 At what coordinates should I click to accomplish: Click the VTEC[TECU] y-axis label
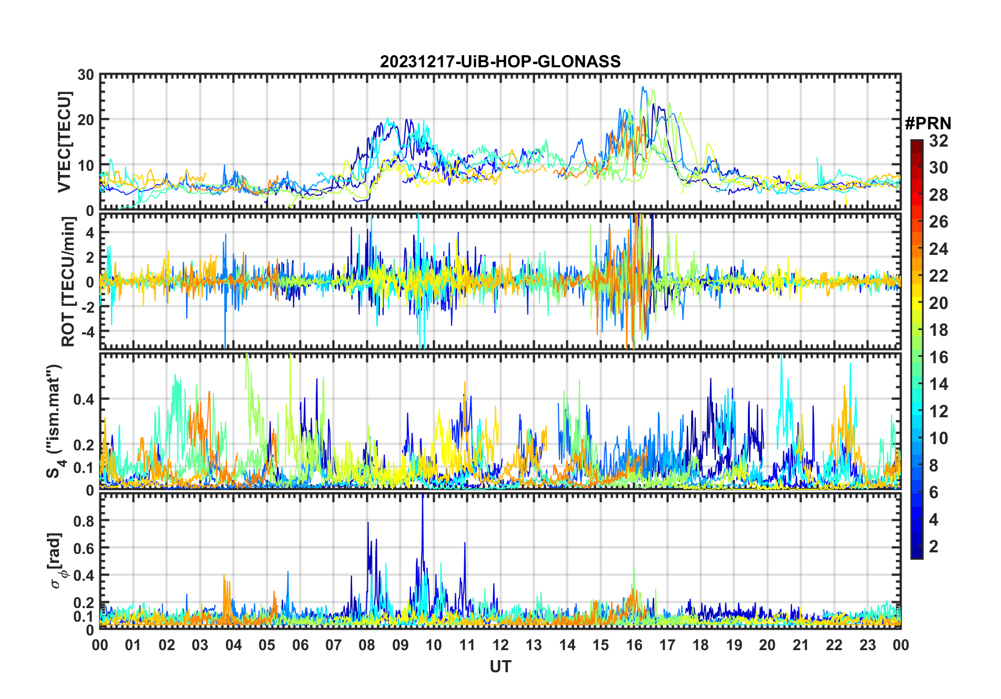pos(64,142)
